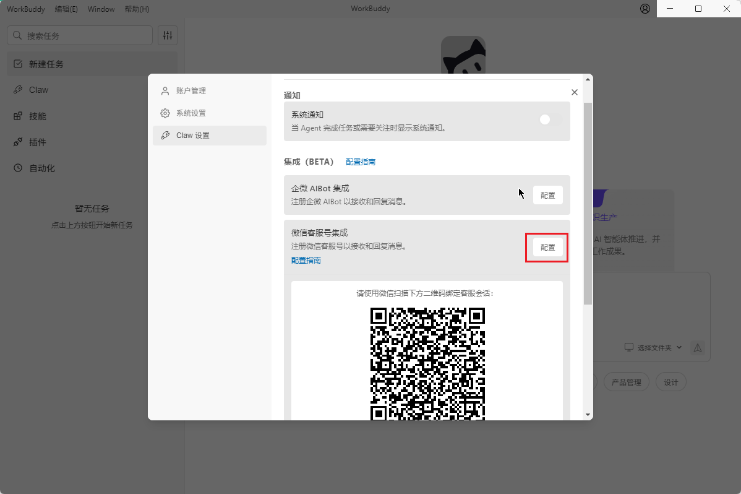This screenshot has width=741, height=494.
Task: Toggle the 系统通知 switch
Action: point(549,120)
